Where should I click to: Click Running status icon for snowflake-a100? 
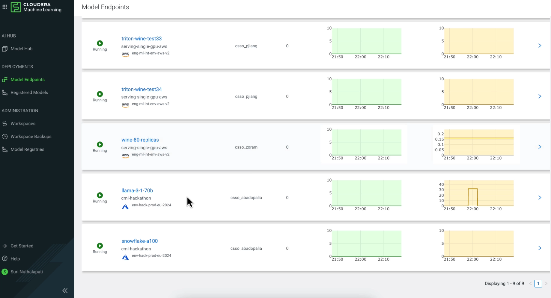(x=100, y=246)
